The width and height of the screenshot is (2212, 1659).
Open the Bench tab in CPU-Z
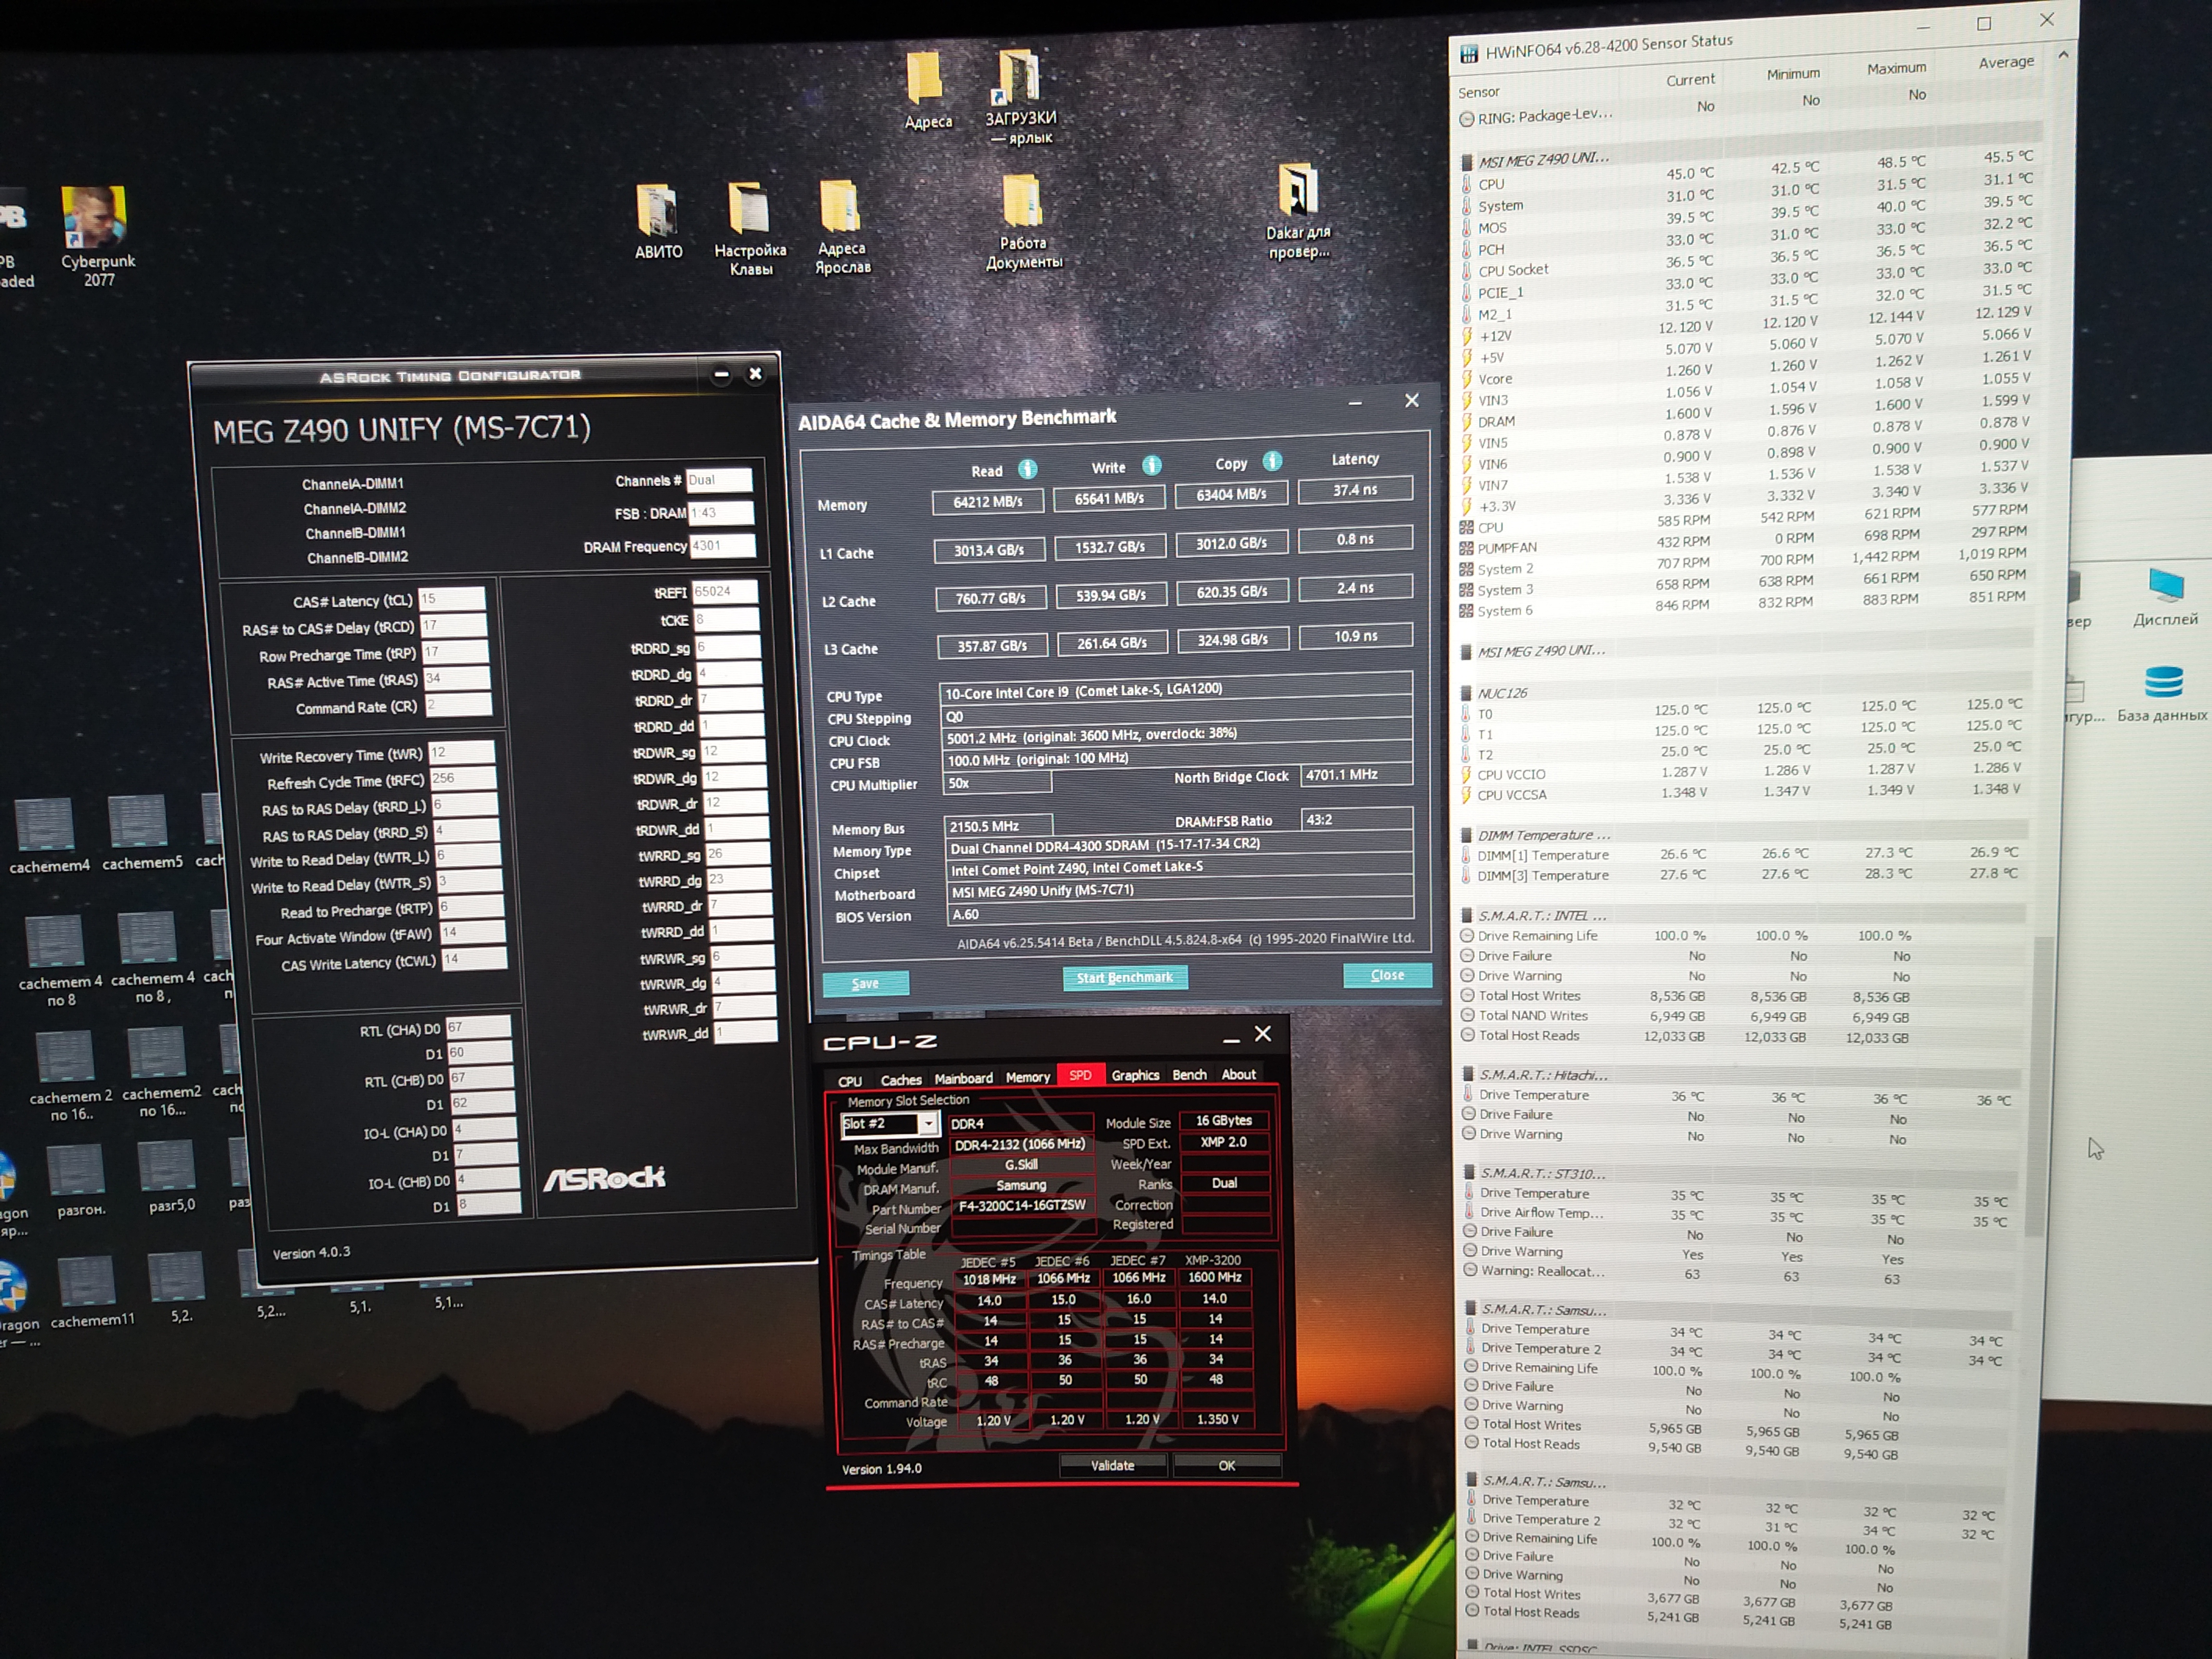(1189, 1075)
